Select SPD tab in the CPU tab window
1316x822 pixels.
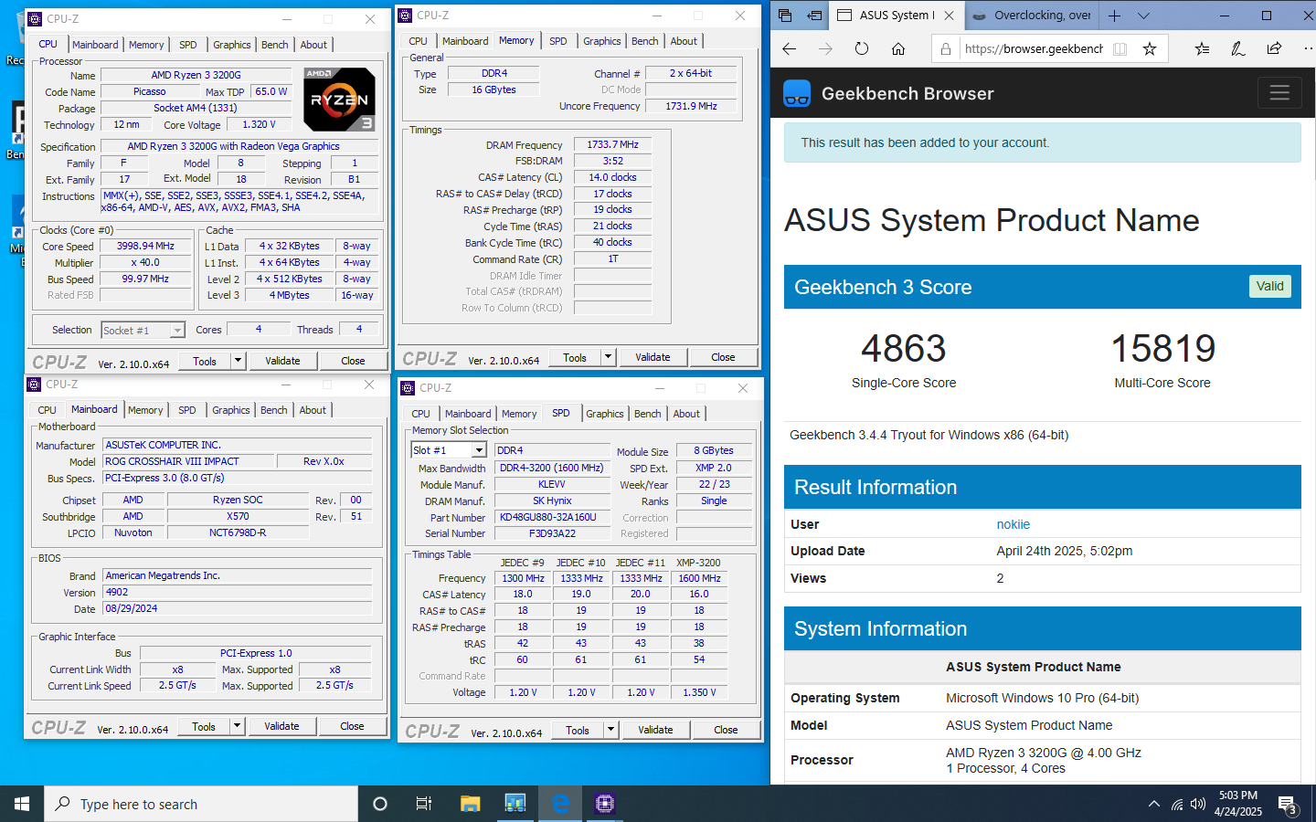188,45
